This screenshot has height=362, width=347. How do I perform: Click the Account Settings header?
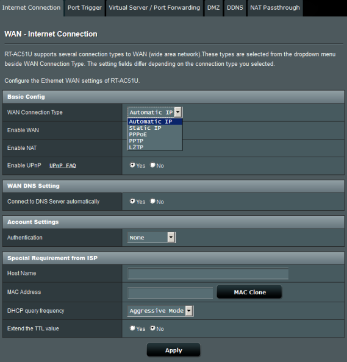point(173,222)
